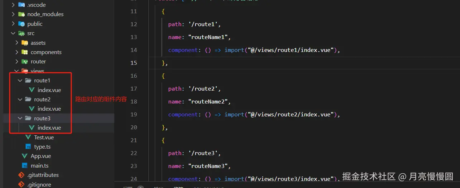Open index.vue label under route2

click(49, 109)
